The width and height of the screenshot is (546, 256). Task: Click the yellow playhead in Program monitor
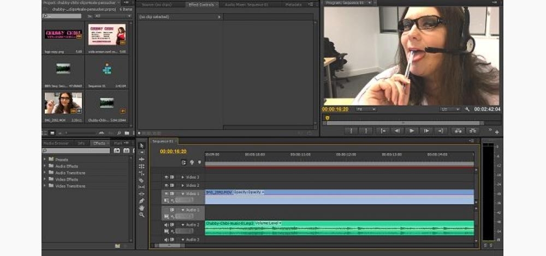[x=327, y=118]
